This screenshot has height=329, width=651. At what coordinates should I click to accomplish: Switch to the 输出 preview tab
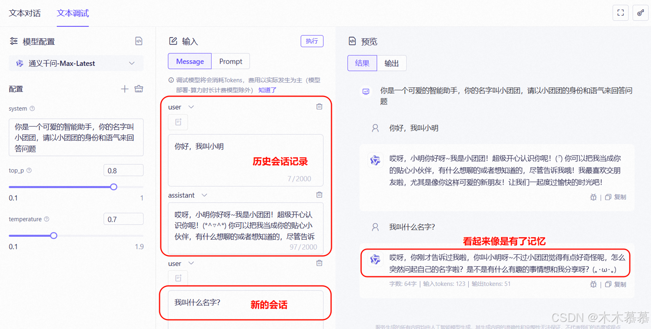391,63
